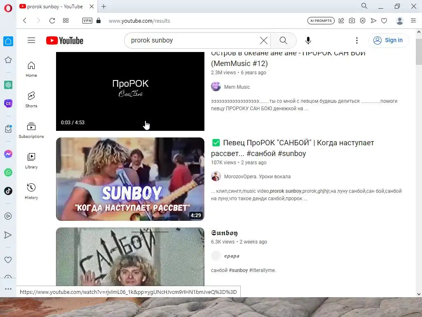This screenshot has width=422, height=317.
Task: Click the page vertical scrollbar thumb
Action: click(x=419, y=51)
